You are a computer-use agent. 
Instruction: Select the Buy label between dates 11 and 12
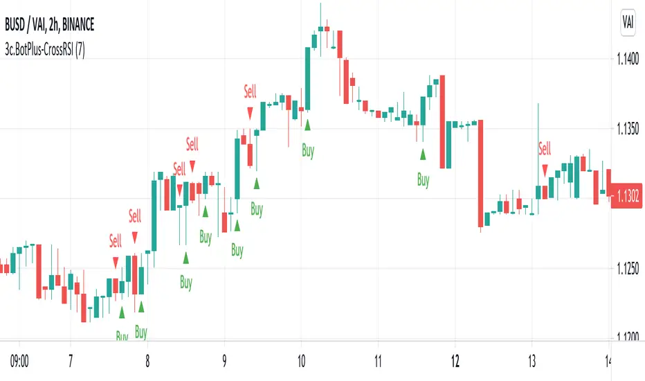(423, 180)
